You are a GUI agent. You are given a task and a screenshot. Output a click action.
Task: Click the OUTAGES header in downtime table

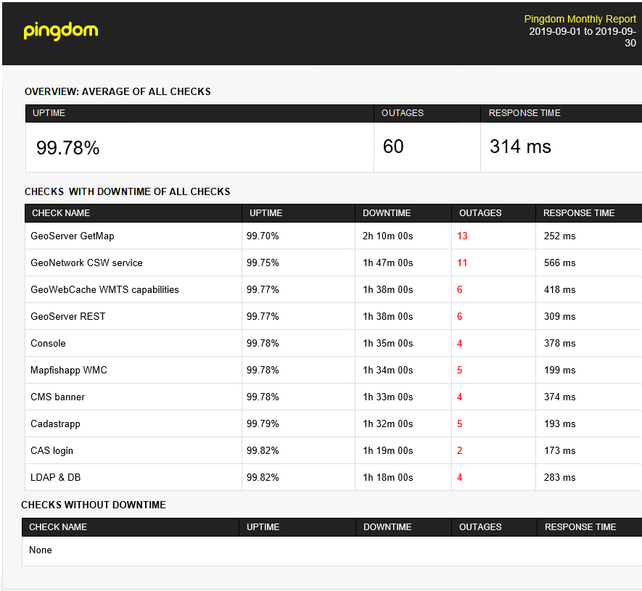click(x=480, y=212)
